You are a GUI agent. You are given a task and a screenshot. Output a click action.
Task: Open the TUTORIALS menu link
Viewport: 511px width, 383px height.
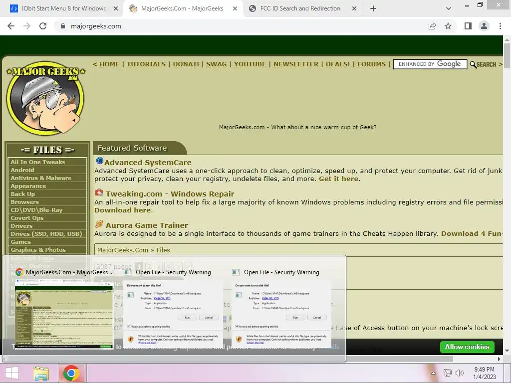pyautogui.click(x=146, y=64)
